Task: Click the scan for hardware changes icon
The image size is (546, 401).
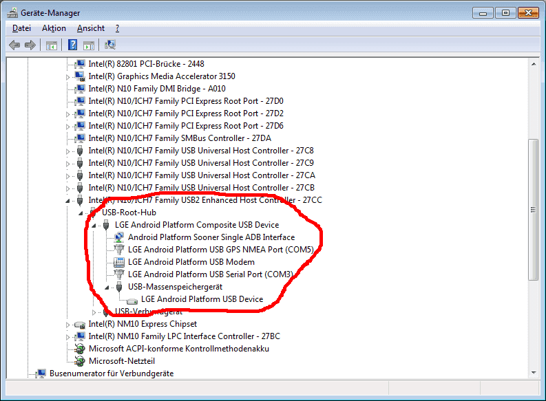Action: tap(110, 45)
